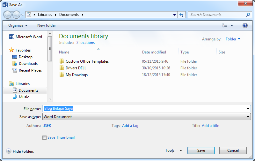The width and height of the screenshot is (255, 161).
Task: Click the Forward navigation arrow button
Action: pyautogui.click(x=16, y=15)
